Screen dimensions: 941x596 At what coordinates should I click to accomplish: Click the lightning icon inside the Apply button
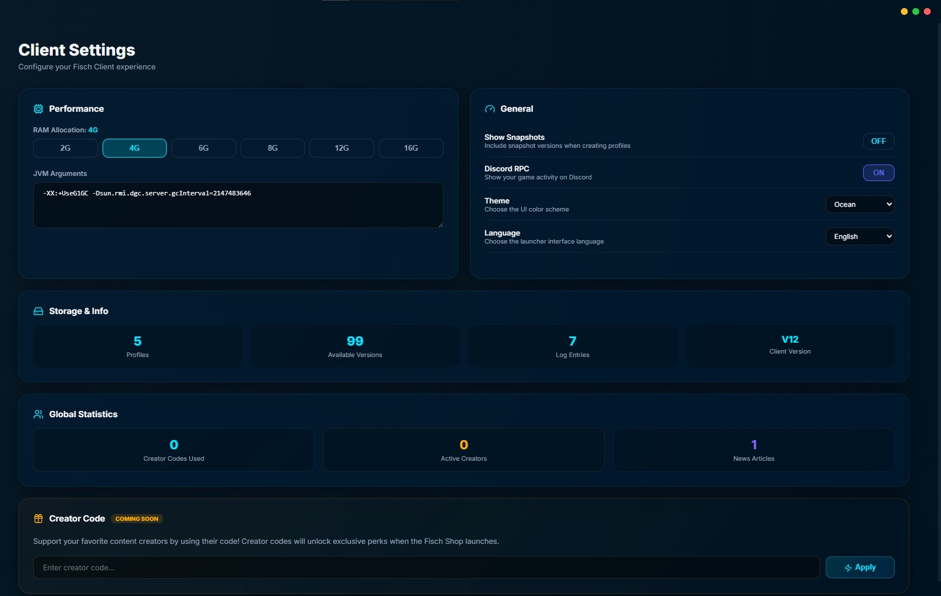(x=849, y=568)
